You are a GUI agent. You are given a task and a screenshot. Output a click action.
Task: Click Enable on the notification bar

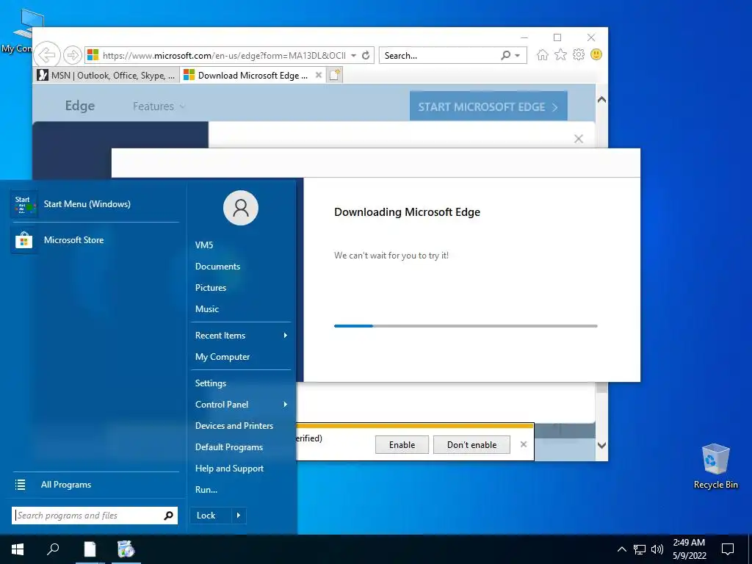click(x=402, y=445)
